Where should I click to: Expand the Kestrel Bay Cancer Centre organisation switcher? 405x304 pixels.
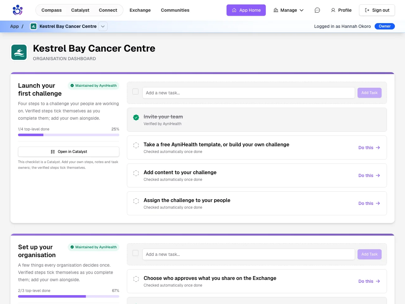point(103,26)
